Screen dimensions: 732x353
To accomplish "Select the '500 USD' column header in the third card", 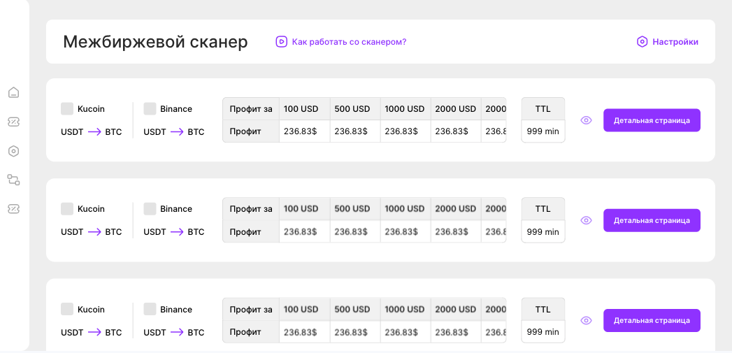I will click(355, 309).
